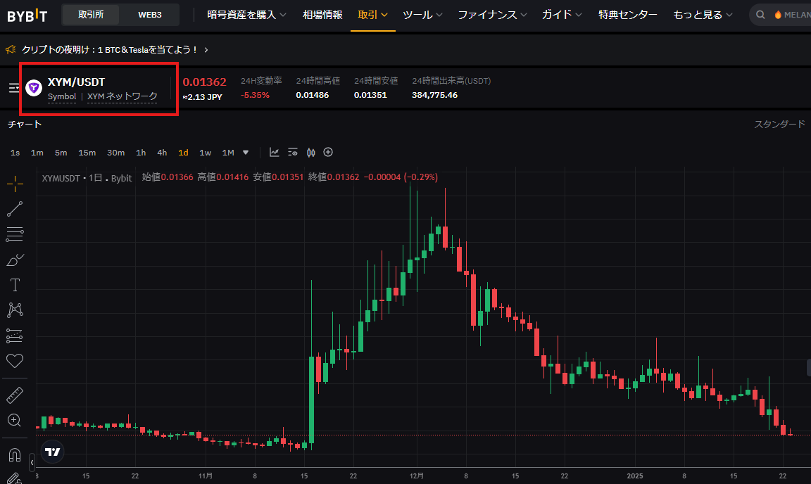Collapse the drawing toolbar arrow
811x484 pixels.
pyautogui.click(x=32, y=462)
